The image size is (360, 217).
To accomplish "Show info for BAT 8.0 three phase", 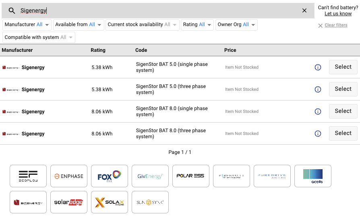I will tap(318, 133).
